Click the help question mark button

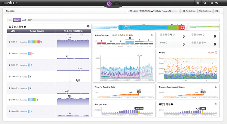pos(217,11)
